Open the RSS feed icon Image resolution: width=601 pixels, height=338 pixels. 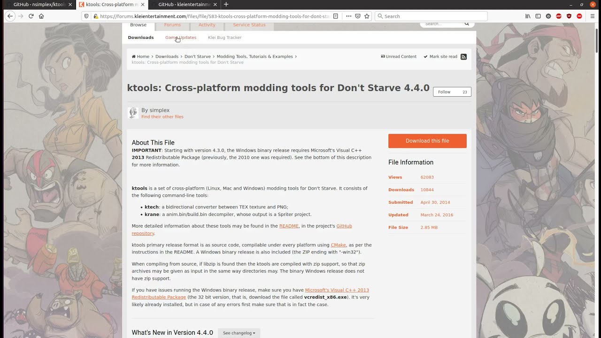coord(463,57)
